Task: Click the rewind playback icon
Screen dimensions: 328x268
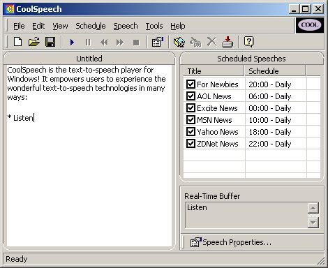Action: tap(104, 43)
